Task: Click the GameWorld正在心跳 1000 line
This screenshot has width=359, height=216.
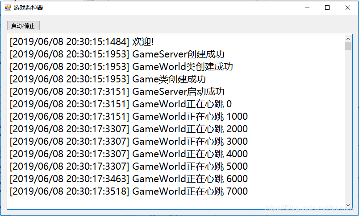Action: coord(129,116)
